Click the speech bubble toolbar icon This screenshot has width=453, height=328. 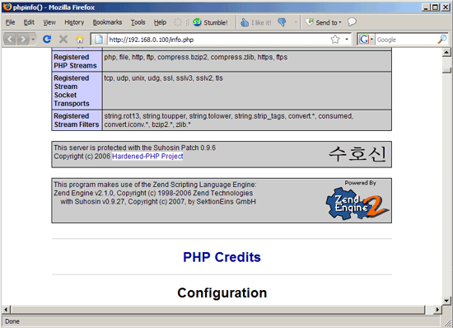click(352, 22)
